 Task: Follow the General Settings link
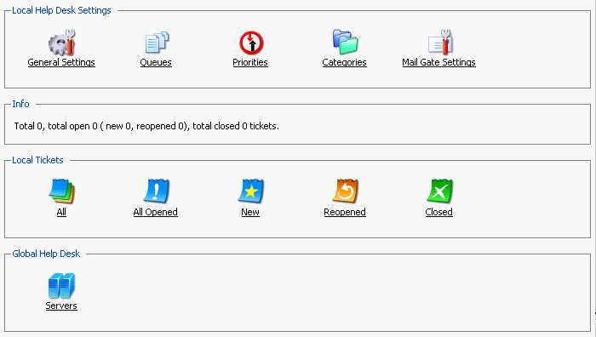tap(61, 62)
